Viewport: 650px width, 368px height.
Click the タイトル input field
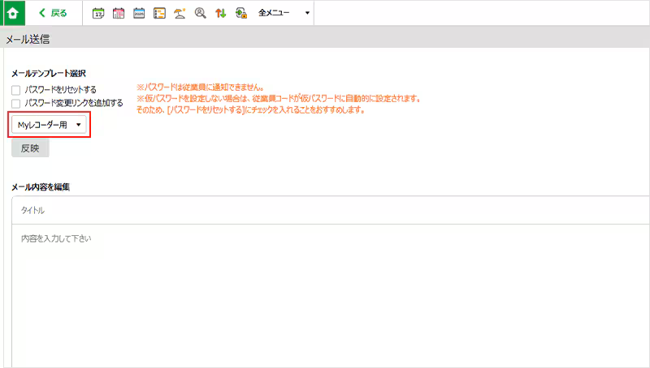tap(325, 211)
